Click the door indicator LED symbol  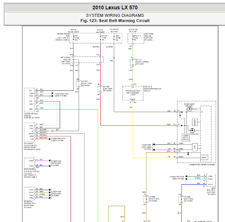(x=192, y=130)
